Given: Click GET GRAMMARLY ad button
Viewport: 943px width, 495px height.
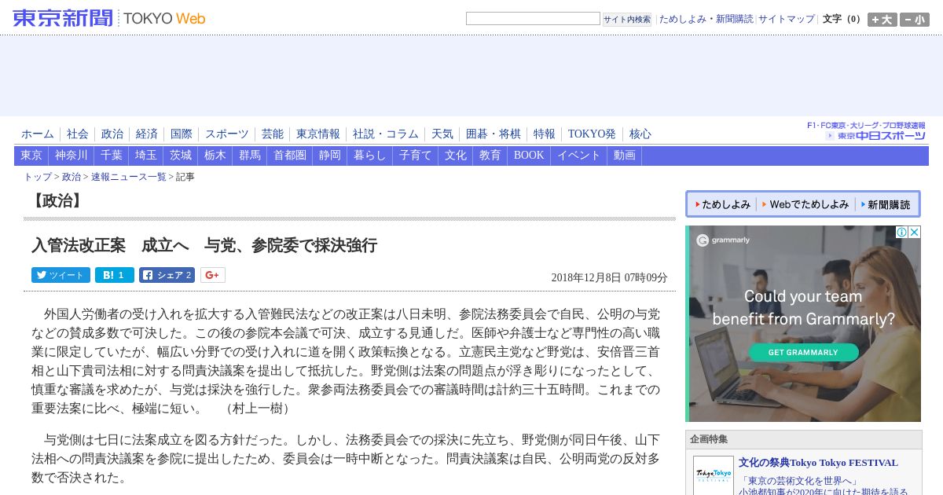Looking at the screenshot, I should [x=803, y=352].
